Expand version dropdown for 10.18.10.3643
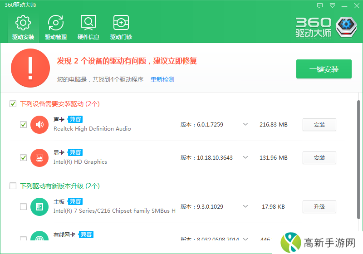The width and height of the screenshot is (363, 254). pos(245,157)
